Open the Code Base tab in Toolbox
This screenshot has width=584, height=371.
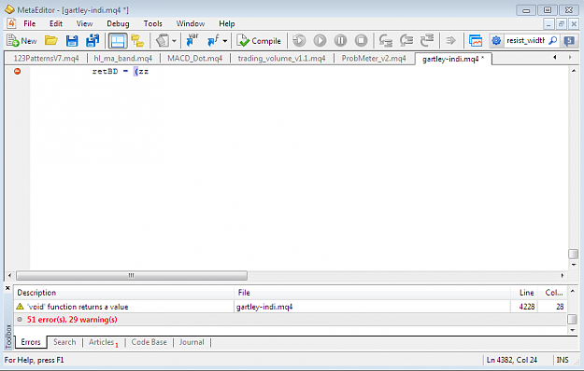pos(149,342)
